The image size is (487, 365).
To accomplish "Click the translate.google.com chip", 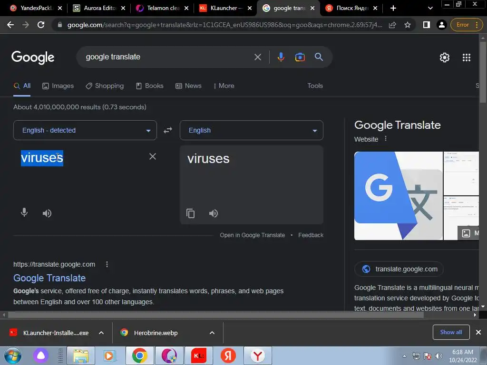I will [x=399, y=269].
